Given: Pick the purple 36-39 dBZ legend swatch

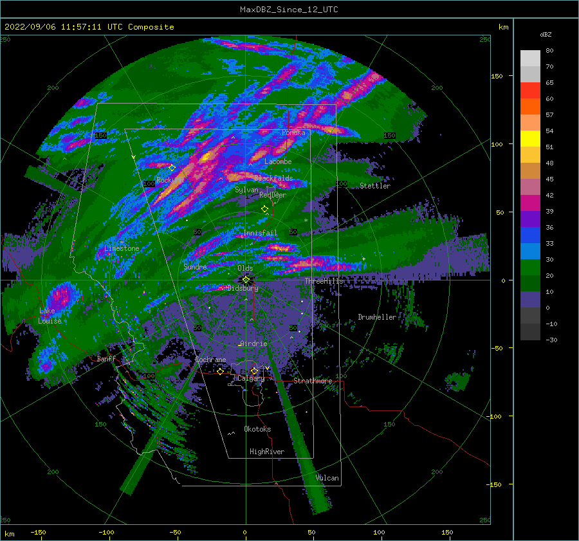Looking at the screenshot, I should pyautogui.click(x=530, y=219).
